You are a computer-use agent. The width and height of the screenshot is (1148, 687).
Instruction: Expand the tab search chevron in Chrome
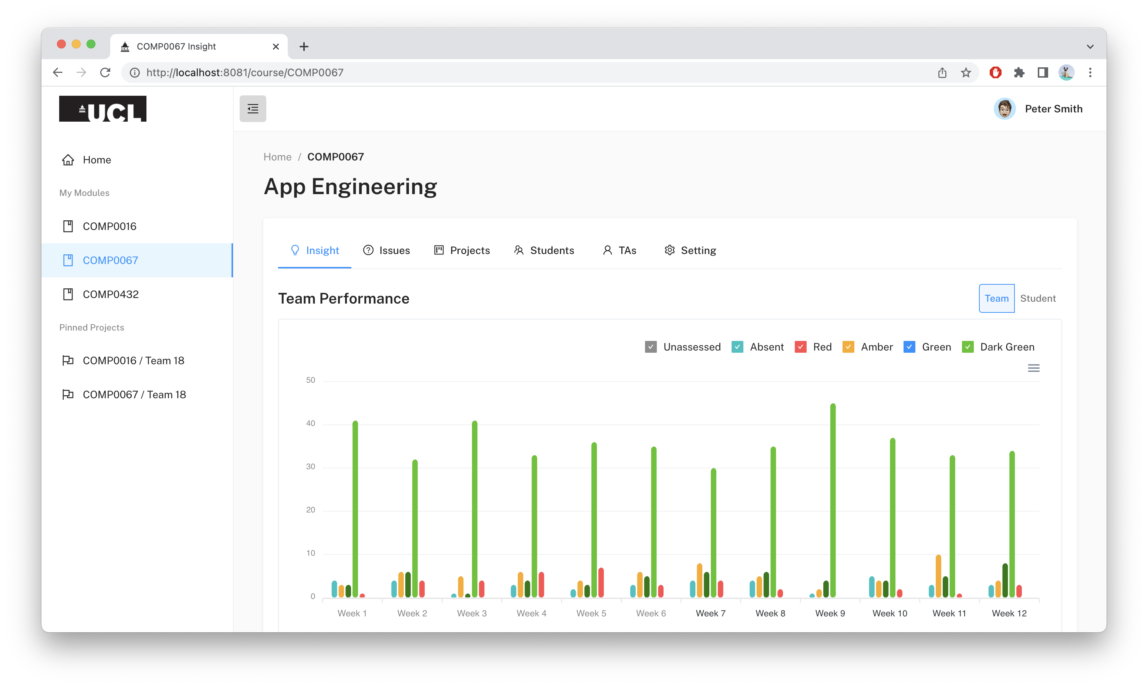(x=1090, y=46)
